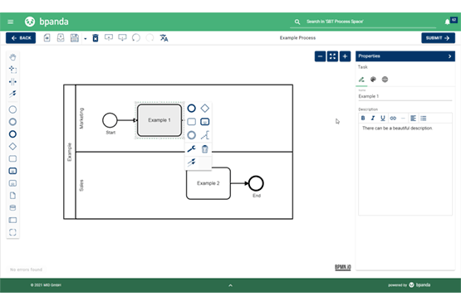Select the gateway diamond in the left palette
461x306 pixels.
tap(12, 147)
